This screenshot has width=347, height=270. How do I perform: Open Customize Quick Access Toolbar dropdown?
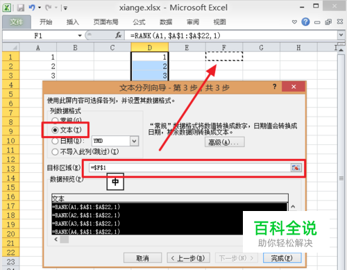click(65, 8)
